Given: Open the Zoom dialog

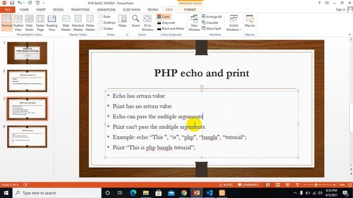Looking at the screenshot, I should [x=136, y=21].
